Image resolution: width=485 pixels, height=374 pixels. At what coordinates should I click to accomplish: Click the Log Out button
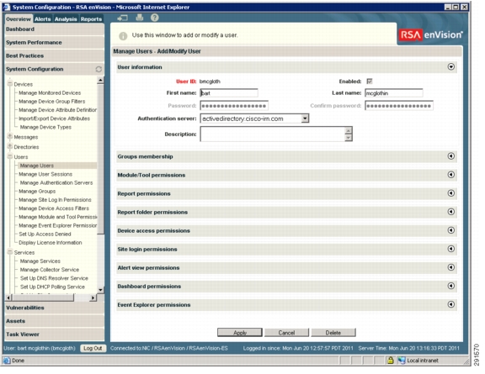tap(93, 349)
